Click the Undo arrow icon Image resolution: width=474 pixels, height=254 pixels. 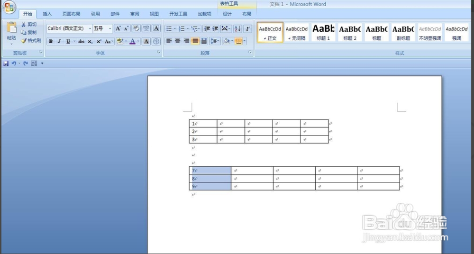coord(14,63)
